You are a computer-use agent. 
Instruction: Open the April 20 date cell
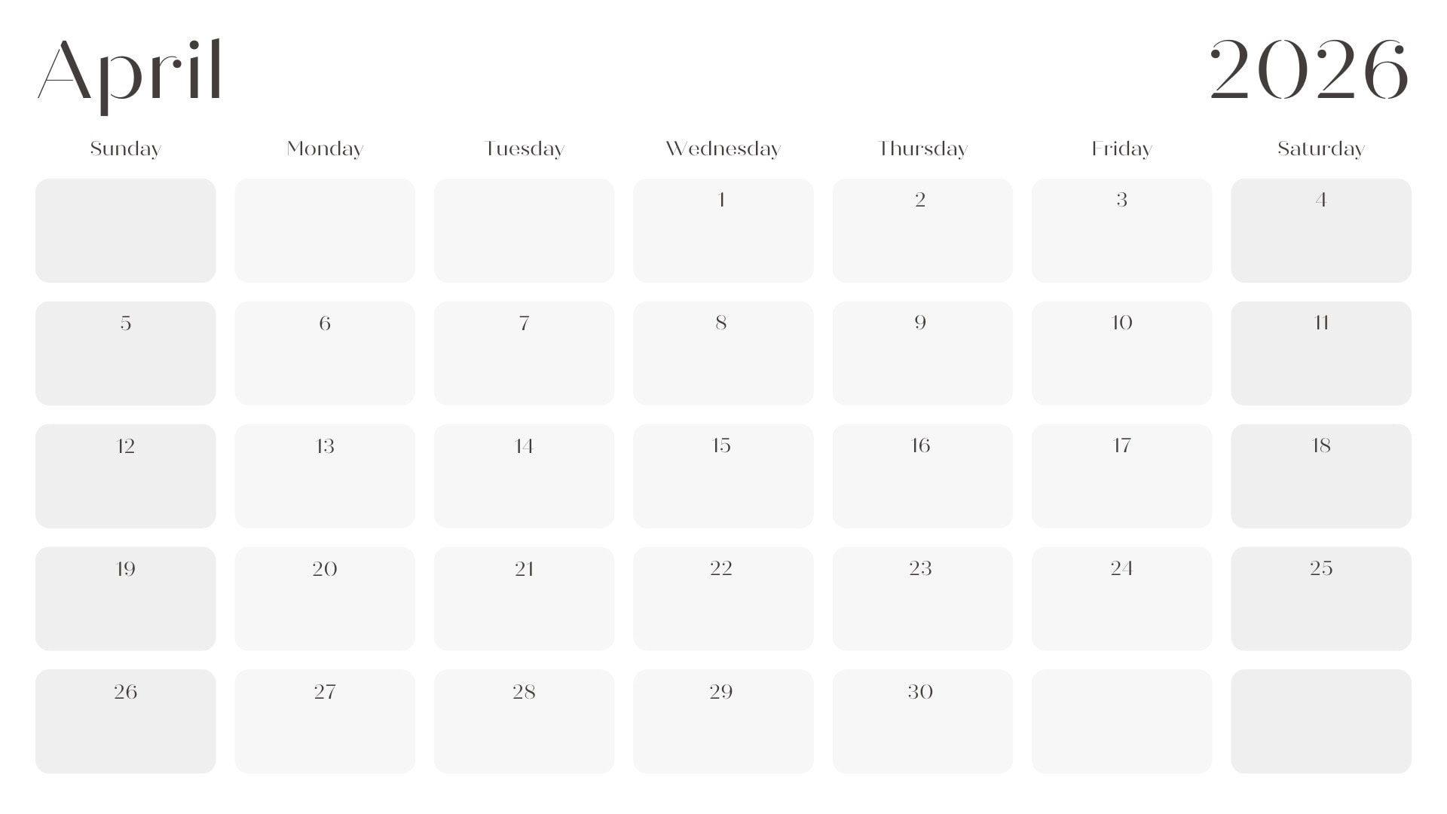pos(325,598)
